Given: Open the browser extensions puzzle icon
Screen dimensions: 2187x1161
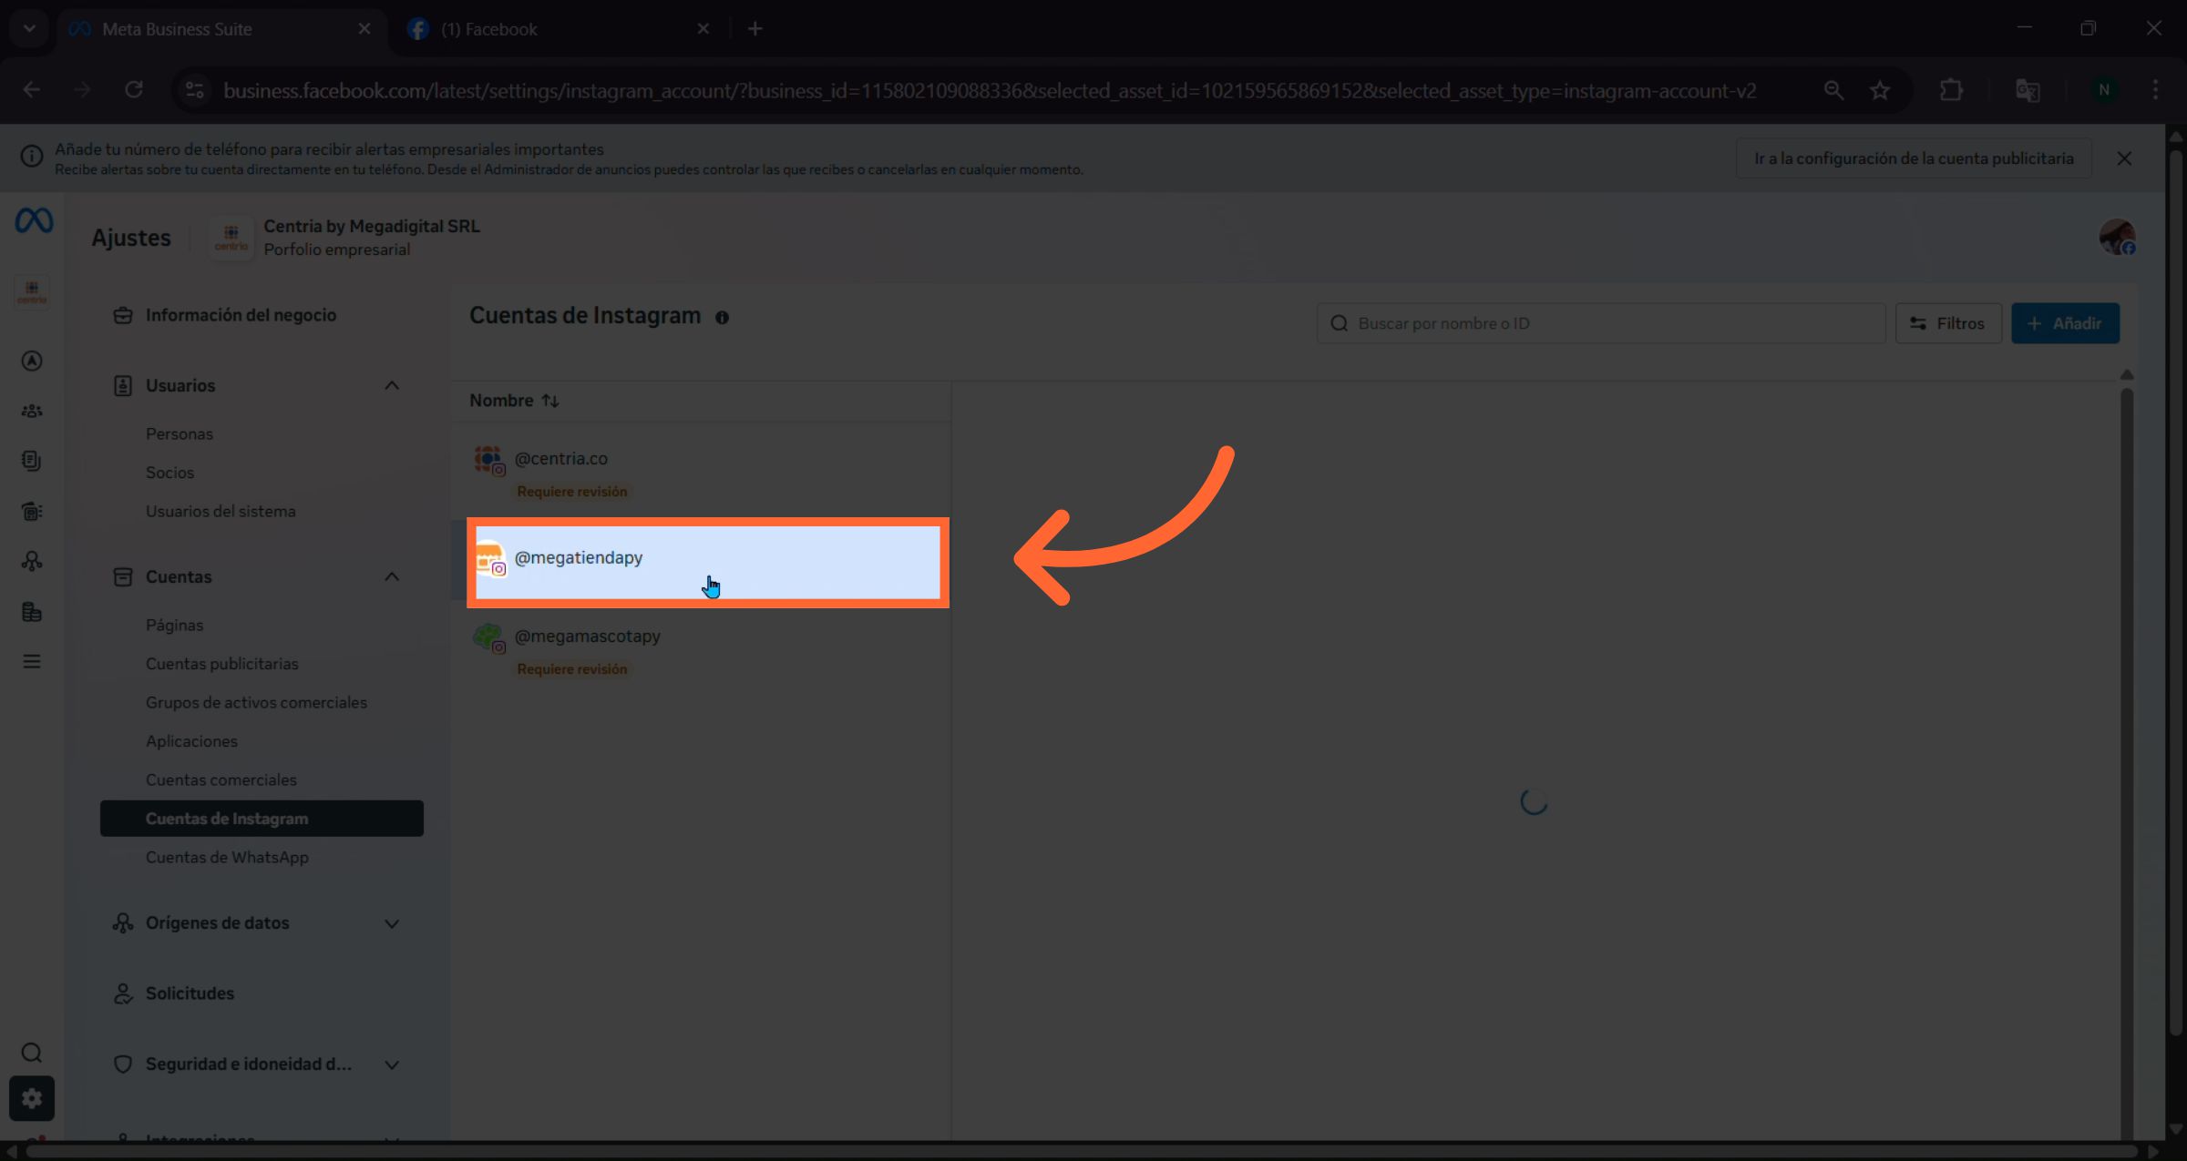Looking at the screenshot, I should 1951,90.
